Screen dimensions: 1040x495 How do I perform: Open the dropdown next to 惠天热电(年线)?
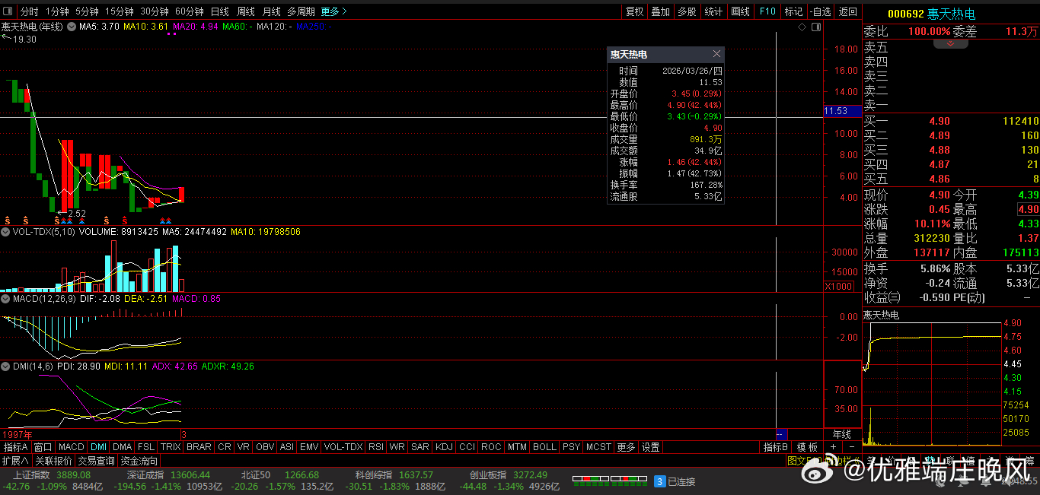pyautogui.click(x=72, y=27)
